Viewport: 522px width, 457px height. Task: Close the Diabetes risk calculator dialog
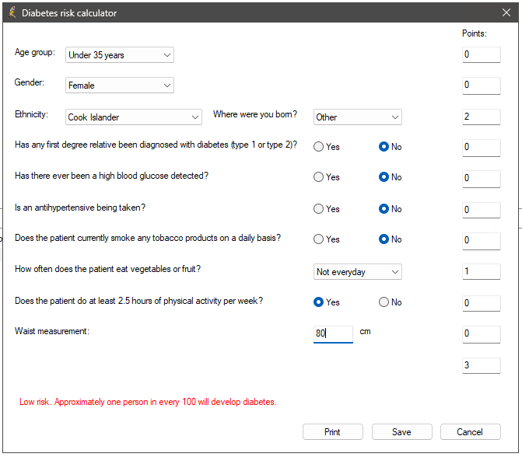click(x=506, y=12)
